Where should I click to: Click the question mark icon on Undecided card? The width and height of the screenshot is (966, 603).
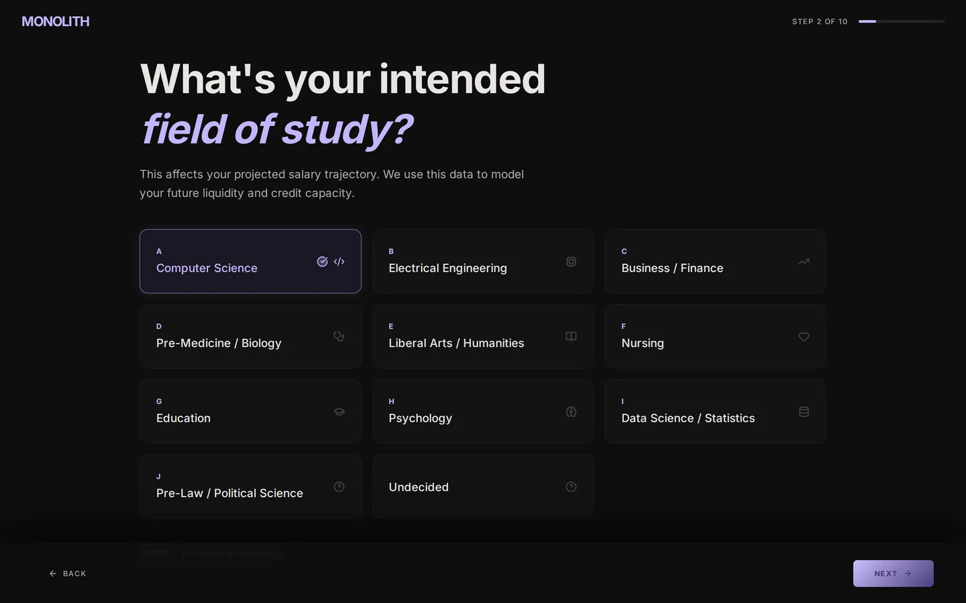pyautogui.click(x=571, y=486)
